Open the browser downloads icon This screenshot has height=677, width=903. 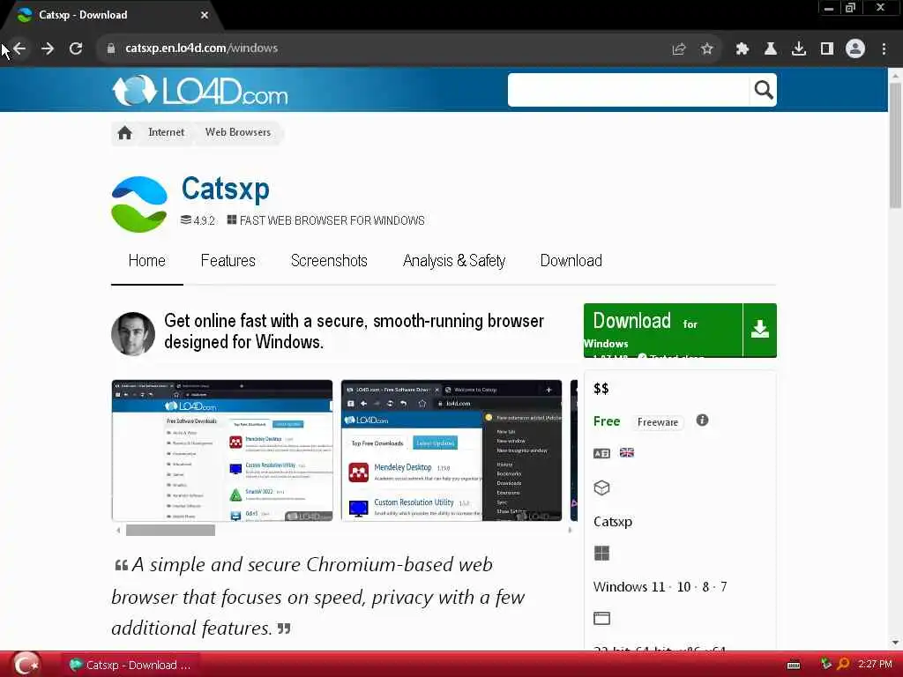[x=799, y=49]
